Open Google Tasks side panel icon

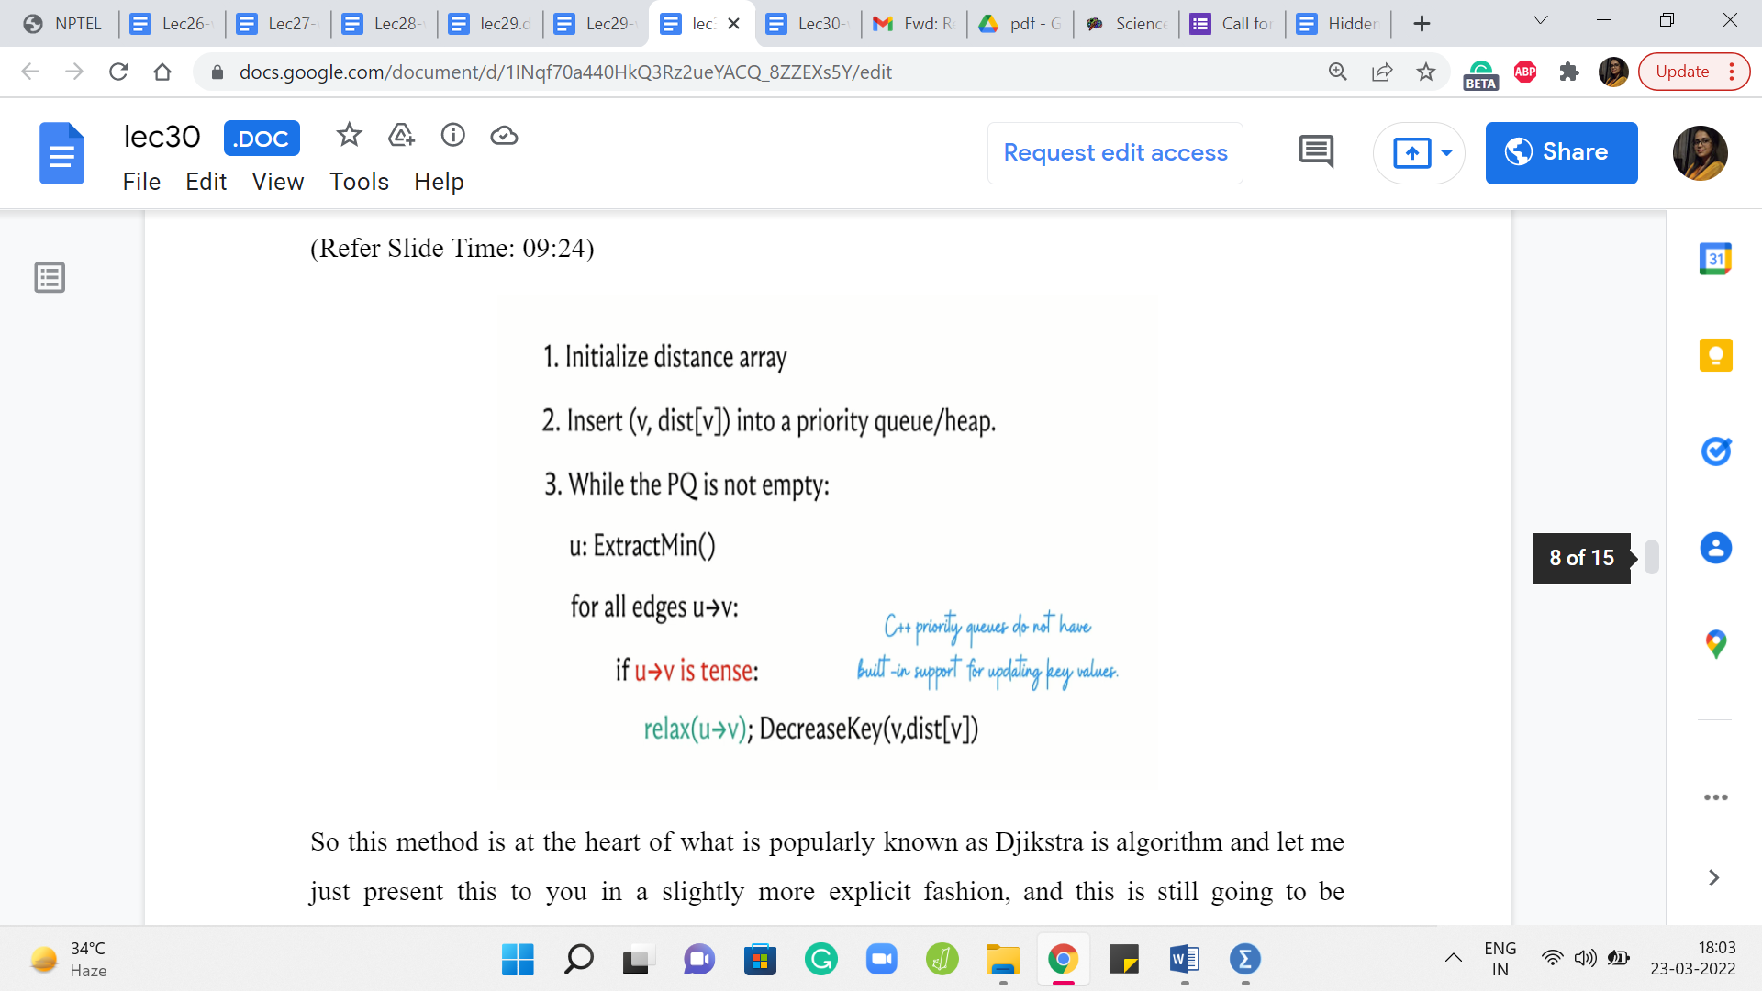click(1715, 451)
